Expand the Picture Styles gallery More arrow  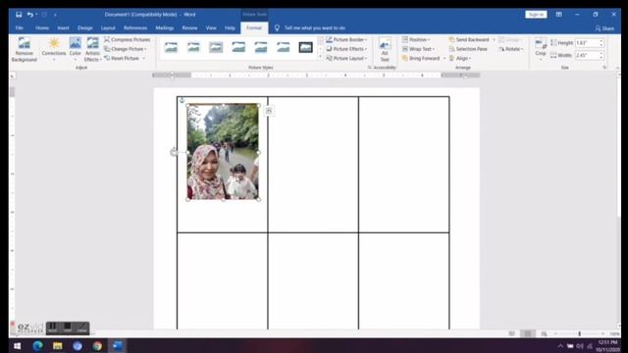320,57
